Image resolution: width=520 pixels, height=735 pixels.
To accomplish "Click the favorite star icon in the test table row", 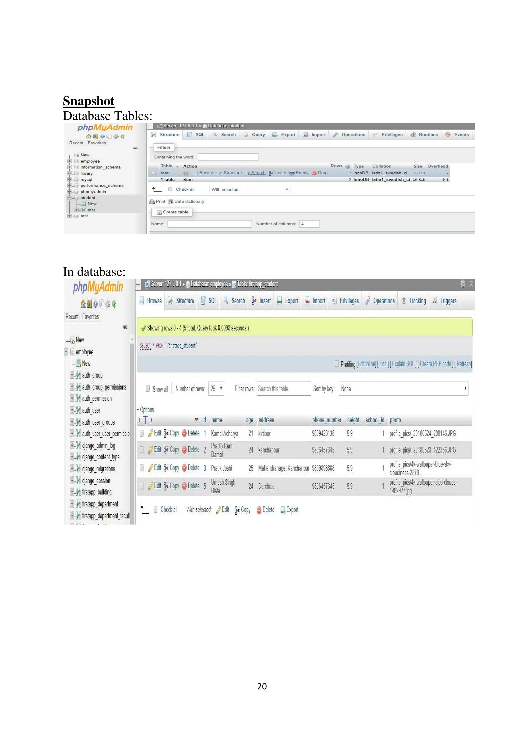I will (186, 173).
